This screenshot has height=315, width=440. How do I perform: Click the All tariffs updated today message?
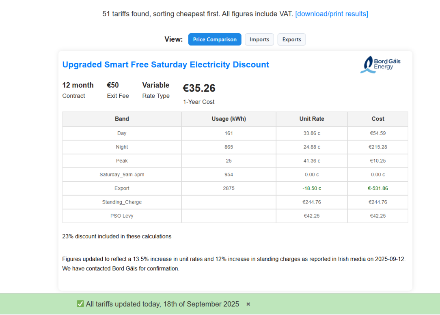[162, 304]
